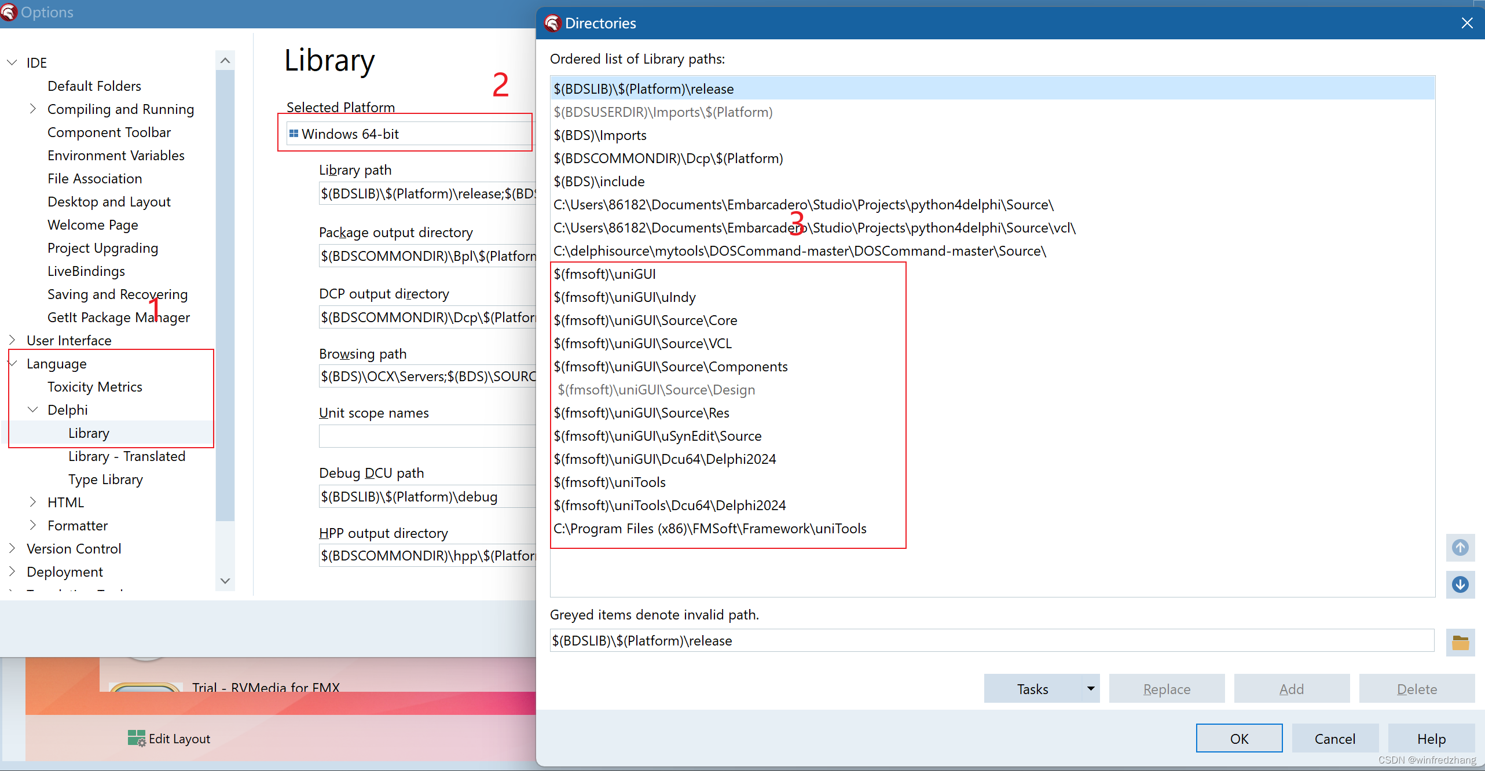Click the Delete button in Directories
The width and height of the screenshot is (1485, 771).
tap(1416, 688)
